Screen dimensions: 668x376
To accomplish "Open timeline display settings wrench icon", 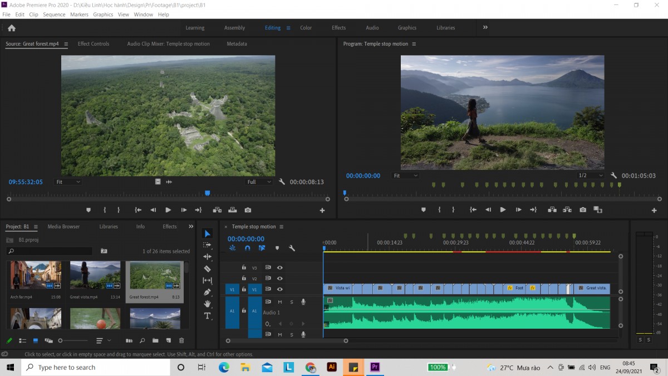I will [x=292, y=248].
